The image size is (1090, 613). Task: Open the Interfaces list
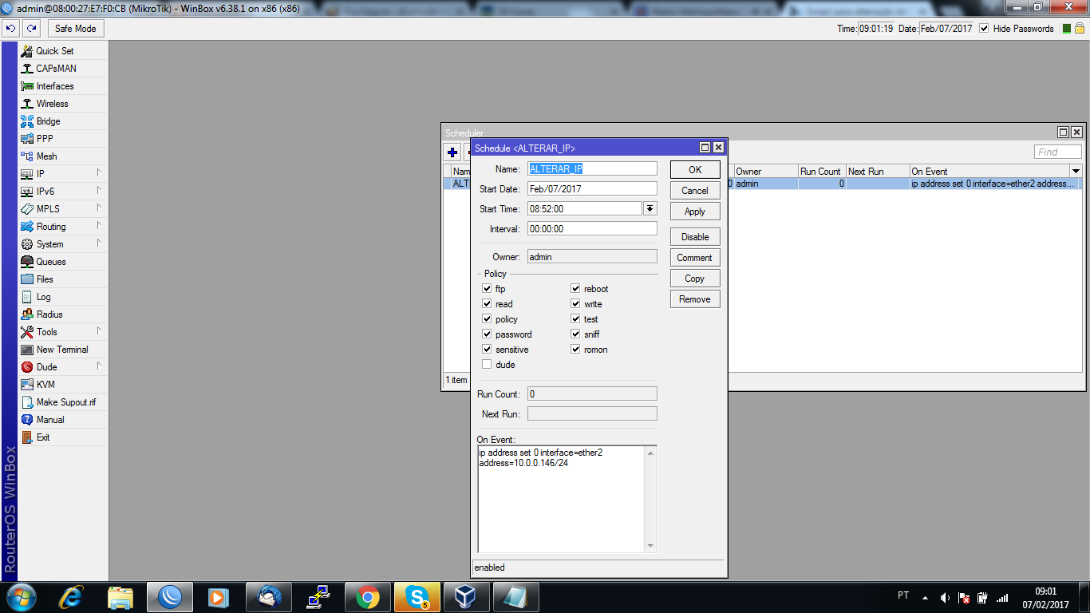[55, 85]
